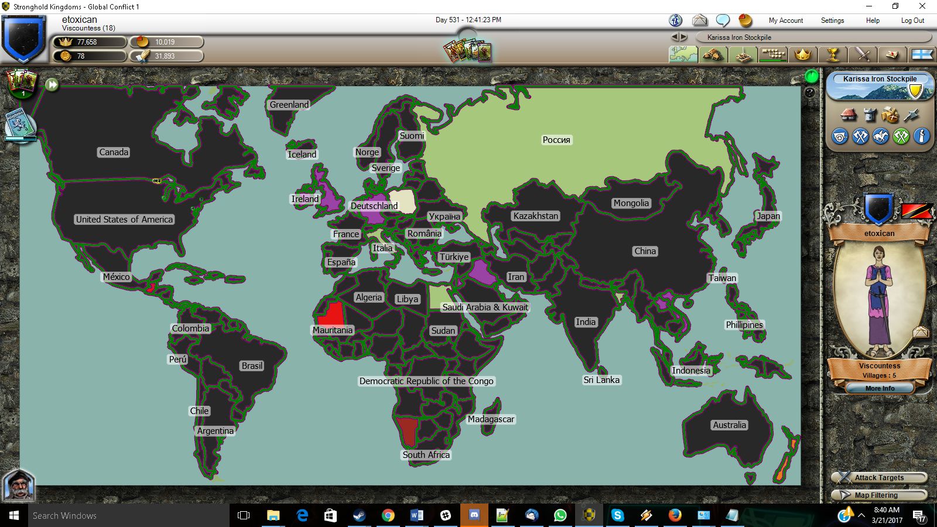
Task: Open the reports scroll tab
Action: [x=892, y=54]
